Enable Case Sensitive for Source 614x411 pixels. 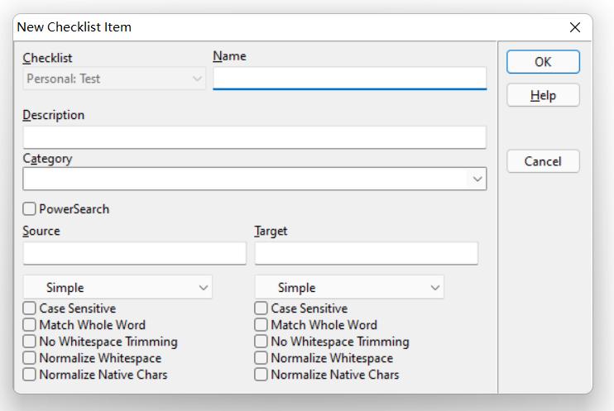click(x=30, y=308)
